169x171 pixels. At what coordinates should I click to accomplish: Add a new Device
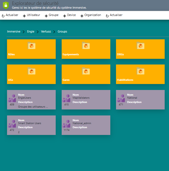(71, 15)
